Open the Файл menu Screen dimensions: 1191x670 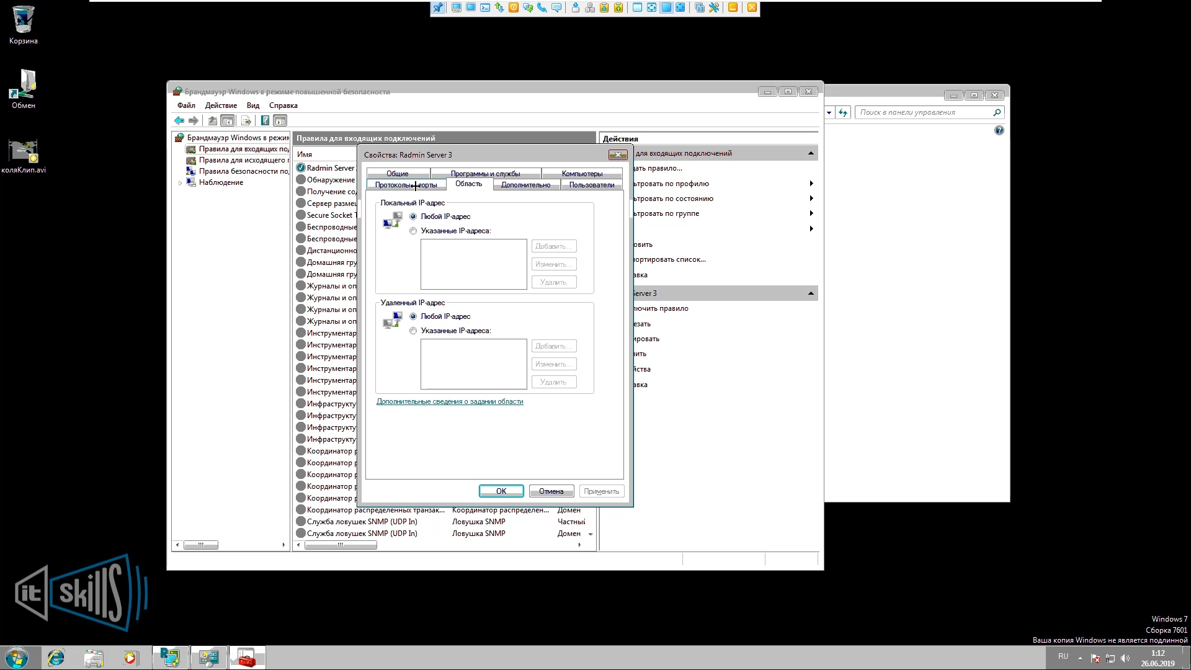point(186,105)
